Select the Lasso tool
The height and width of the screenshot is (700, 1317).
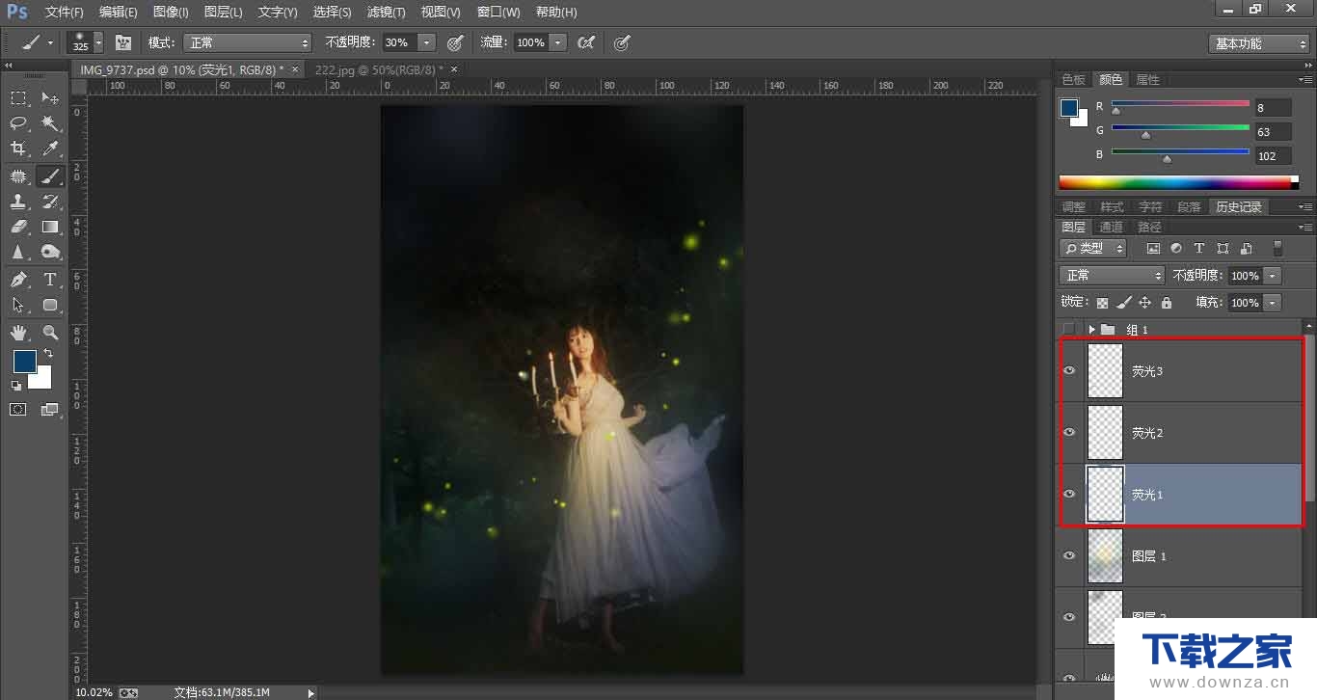click(x=18, y=123)
